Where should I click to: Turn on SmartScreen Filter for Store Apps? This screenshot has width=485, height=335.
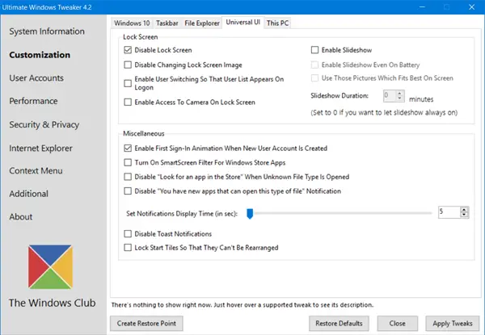tap(128, 162)
